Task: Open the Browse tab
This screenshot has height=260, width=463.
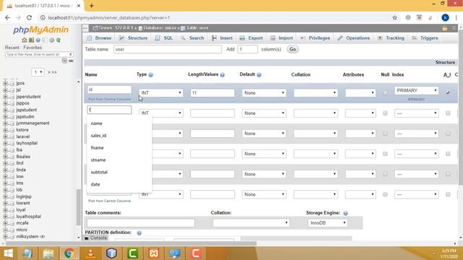Action: tap(100, 38)
